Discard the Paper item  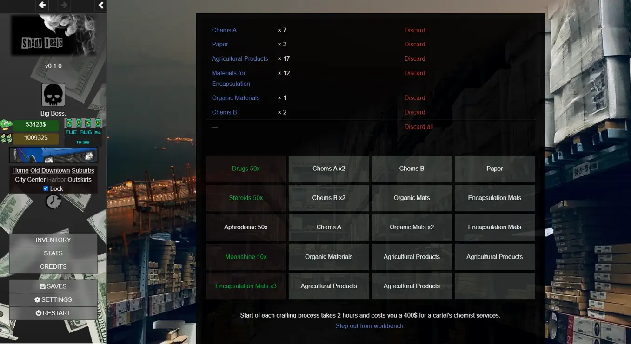pyautogui.click(x=415, y=45)
